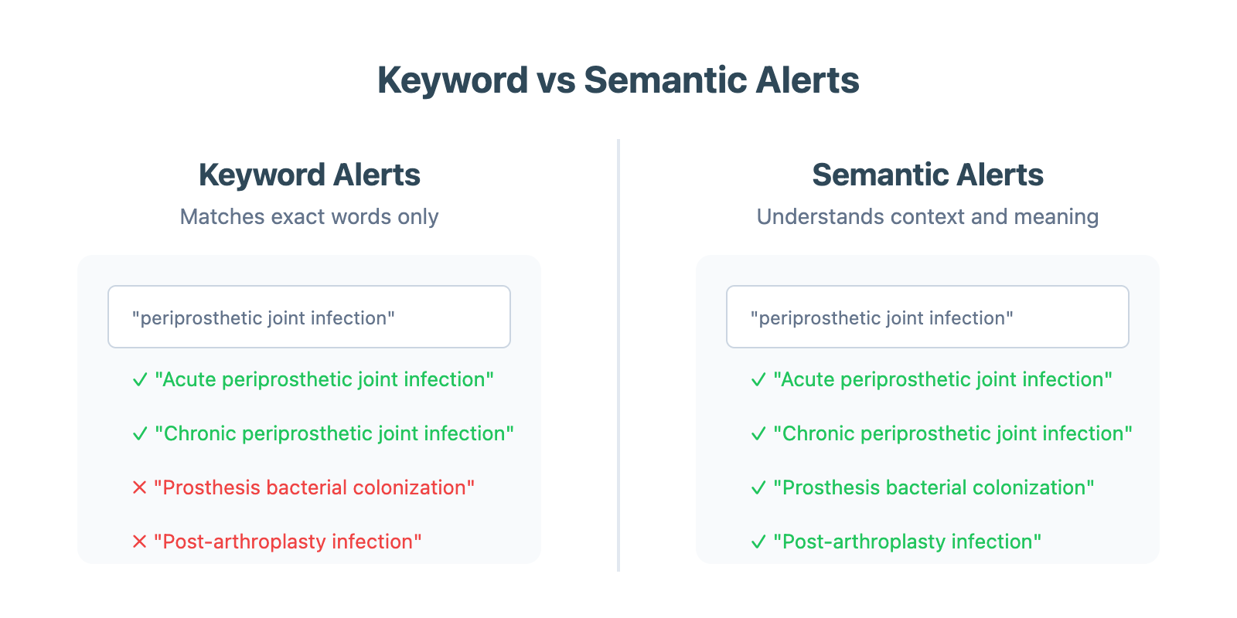Select red "Prosthesis bacterial colonization" text

pyautogui.click(x=314, y=487)
